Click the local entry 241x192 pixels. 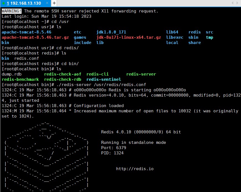(172, 43)
